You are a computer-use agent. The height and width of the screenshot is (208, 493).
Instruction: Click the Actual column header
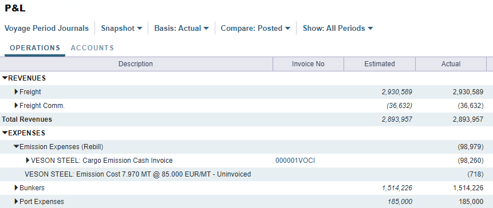[451, 64]
